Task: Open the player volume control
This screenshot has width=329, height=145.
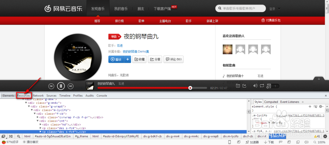Action: click(255, 85)
